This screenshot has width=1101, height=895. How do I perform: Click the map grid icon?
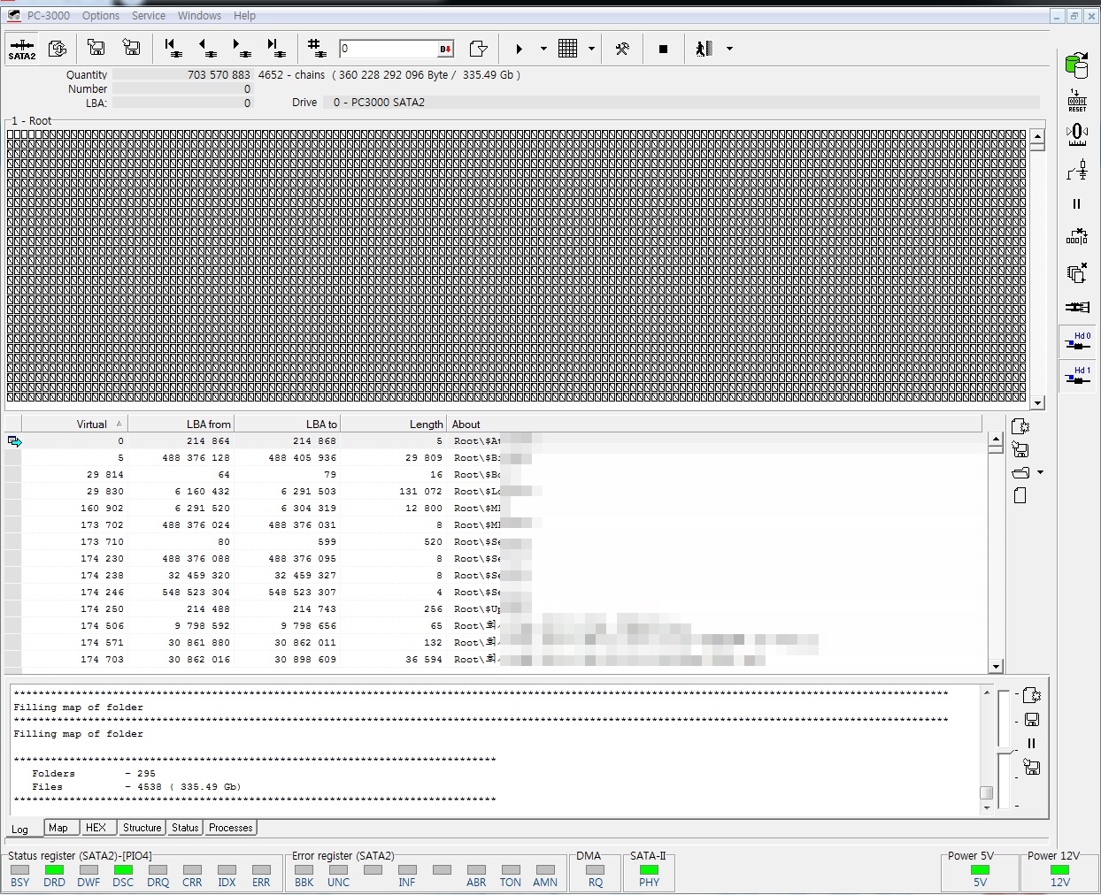[568, 50]
